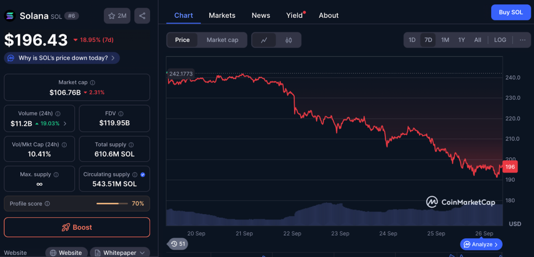534x257 pixels.
Task: Click Market cap info icon
Action: pos(93,83)
